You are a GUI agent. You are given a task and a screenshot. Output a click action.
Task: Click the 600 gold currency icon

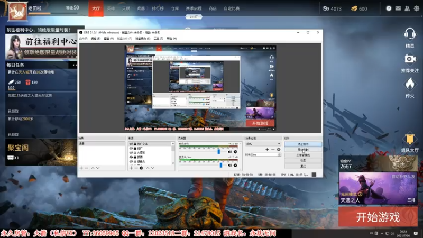coord(354,8)
